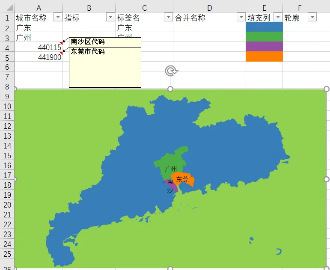
Task: Select row 1 header
Action: tap(7, 18)
